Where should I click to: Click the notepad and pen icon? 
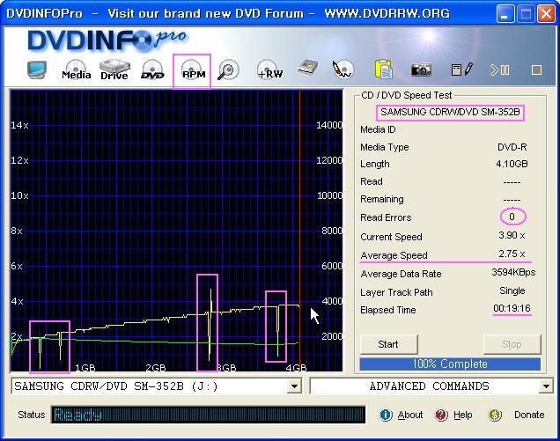click(461, 69)
